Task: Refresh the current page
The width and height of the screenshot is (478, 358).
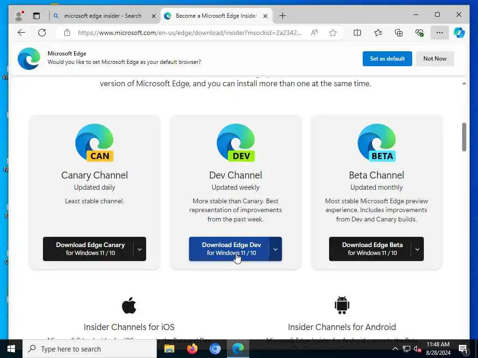Action: tap(42, 33)
